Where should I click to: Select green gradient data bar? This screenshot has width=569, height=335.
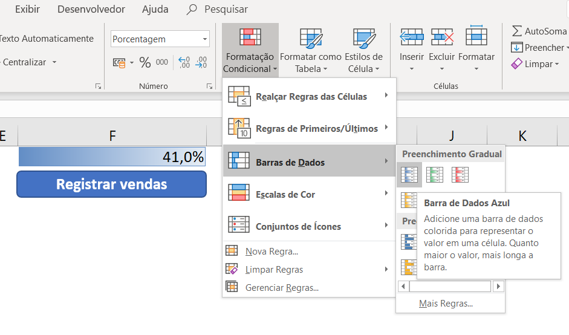pyautogui.click(x=435, y=175)
